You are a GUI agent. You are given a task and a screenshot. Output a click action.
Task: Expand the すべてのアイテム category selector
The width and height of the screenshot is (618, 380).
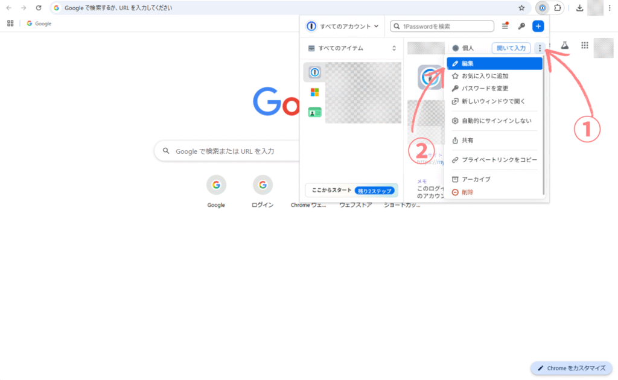coord(352,48)
